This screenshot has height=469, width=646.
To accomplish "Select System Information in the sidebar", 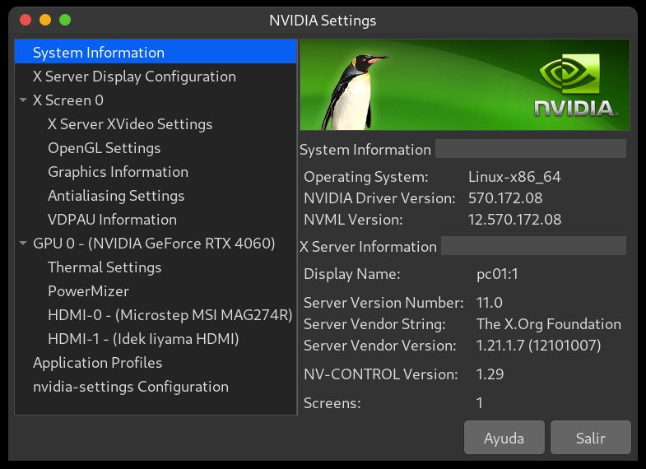I will [x=156, y=53].
